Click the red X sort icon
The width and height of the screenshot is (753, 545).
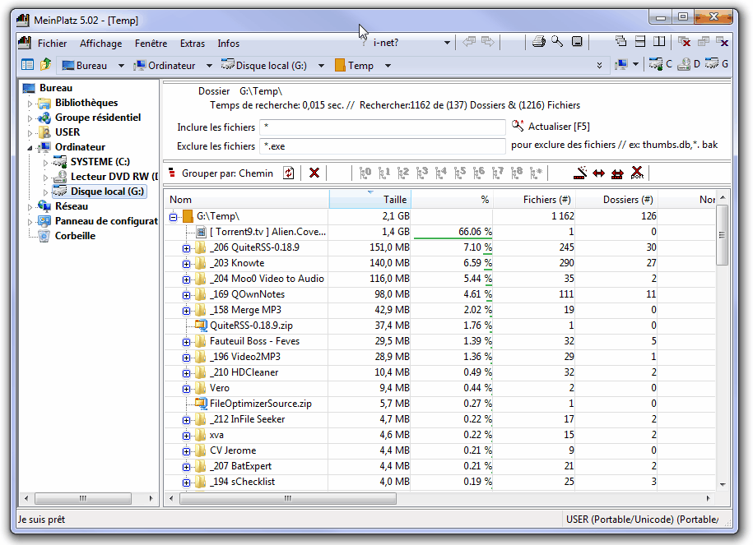637,173
